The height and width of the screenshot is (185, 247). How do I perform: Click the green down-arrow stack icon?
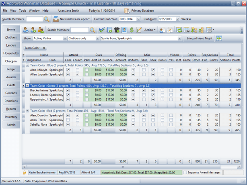click(194, 30)
